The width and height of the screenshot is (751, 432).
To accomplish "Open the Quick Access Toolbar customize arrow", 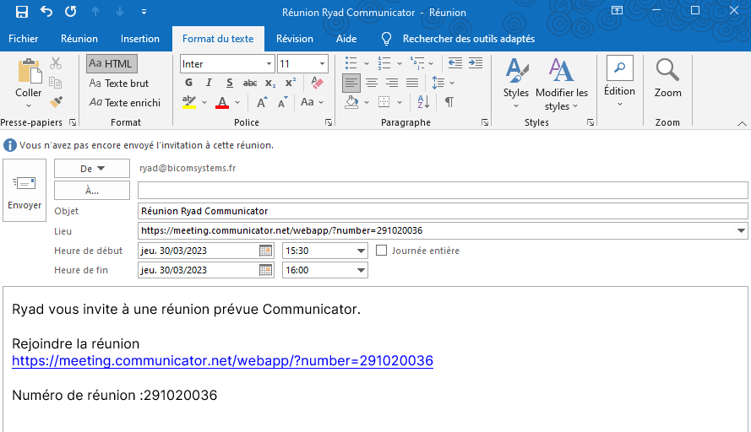I will (144, 12).
